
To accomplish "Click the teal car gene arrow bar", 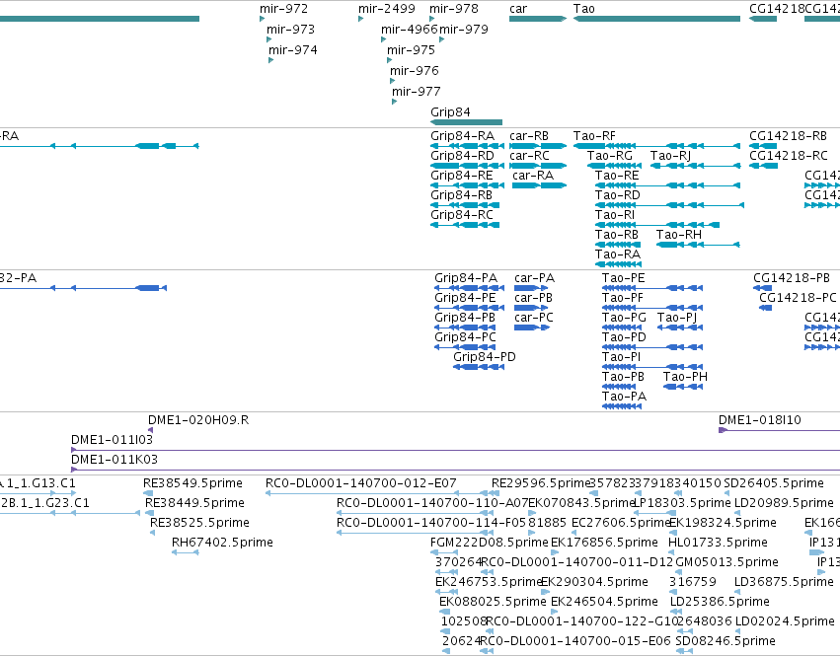I will point(538,19).
